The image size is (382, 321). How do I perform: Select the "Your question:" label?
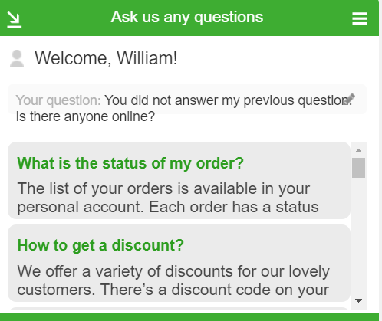click(58, 100)
